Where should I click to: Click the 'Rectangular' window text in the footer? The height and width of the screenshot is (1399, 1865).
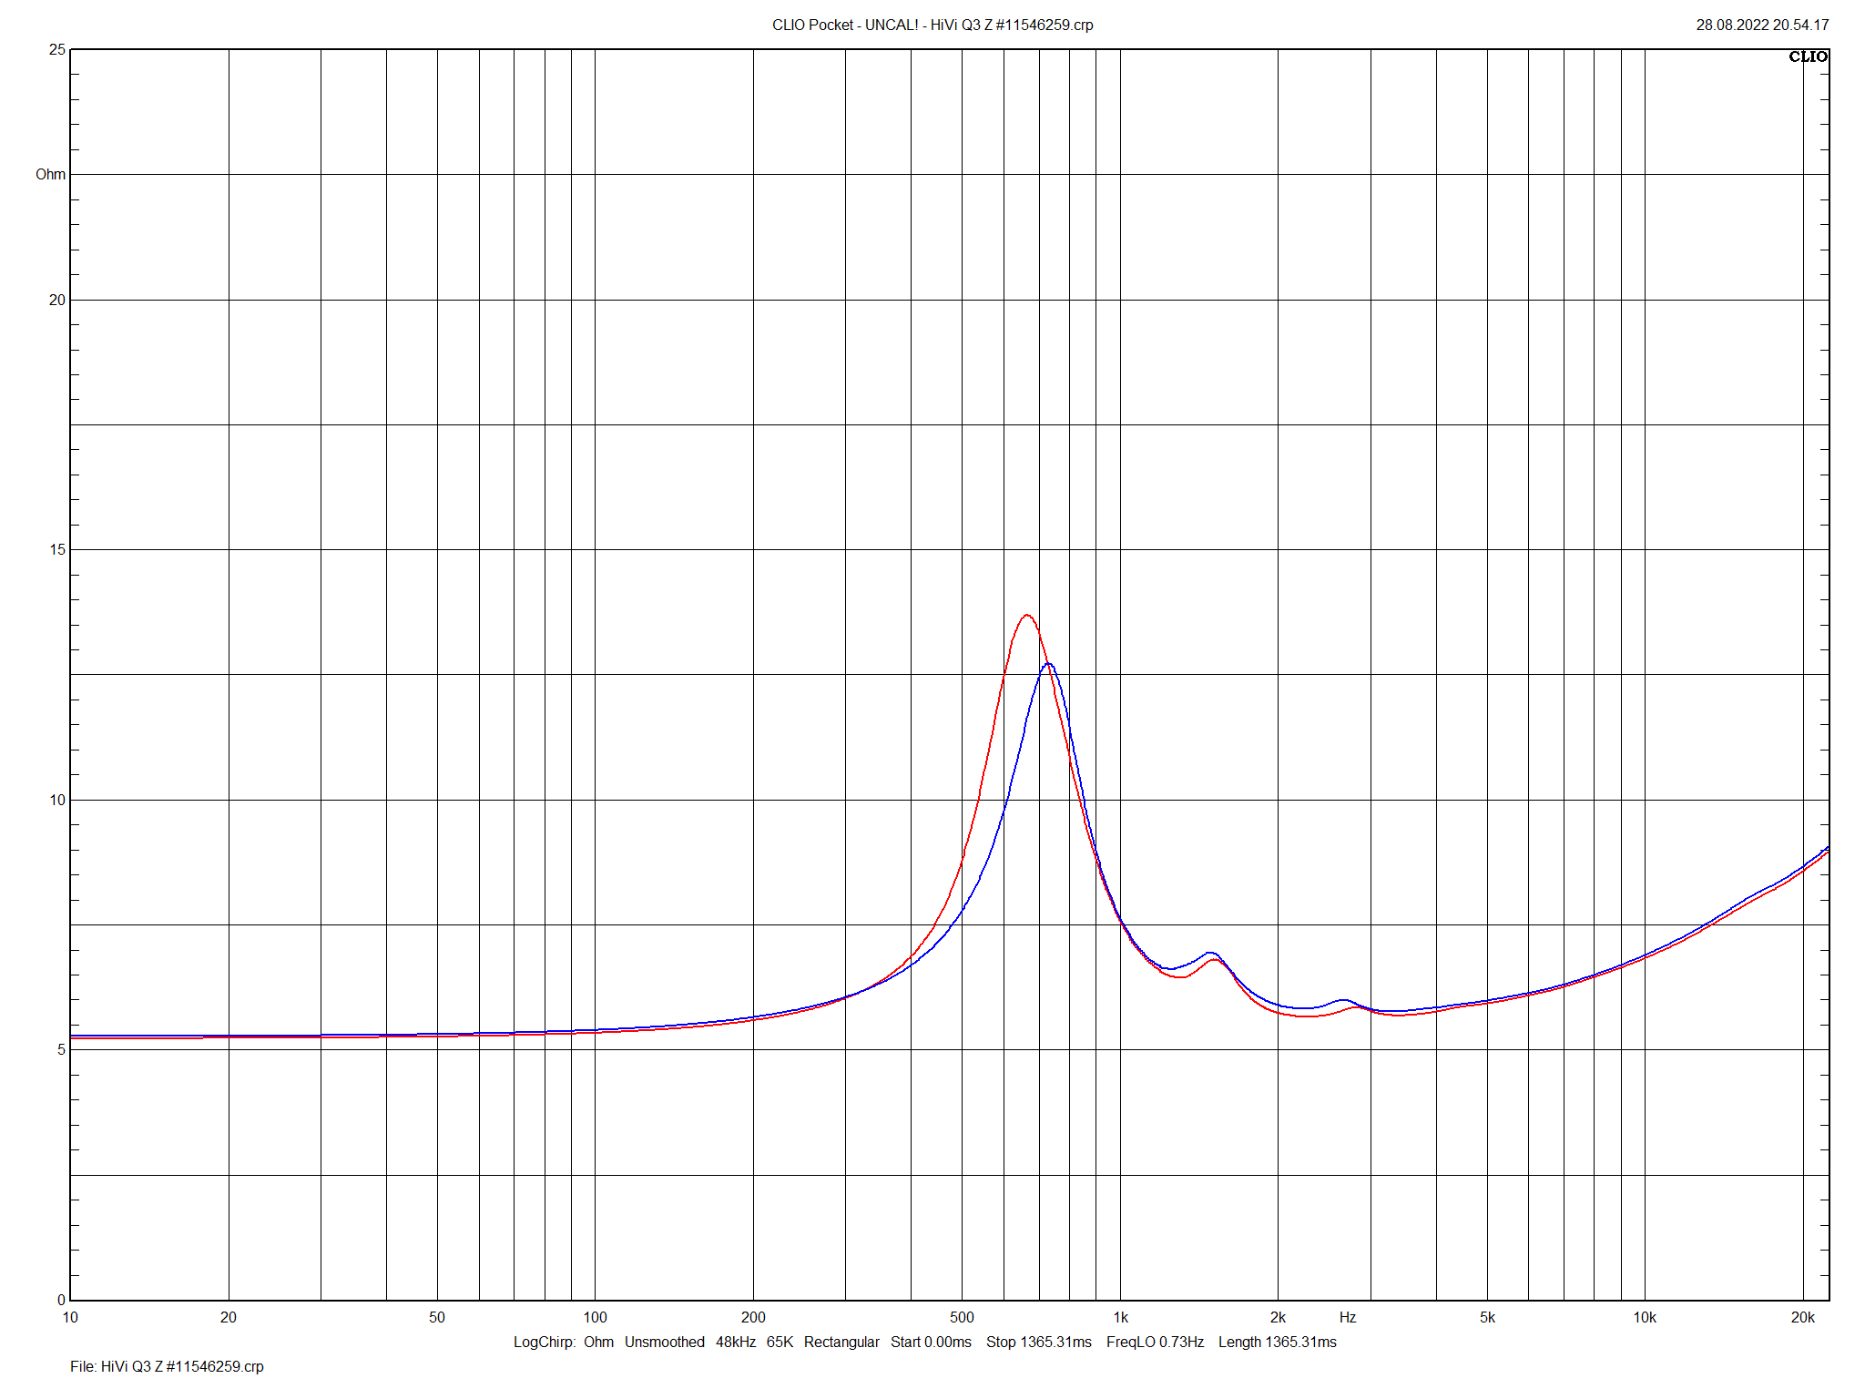point(841,1342)
